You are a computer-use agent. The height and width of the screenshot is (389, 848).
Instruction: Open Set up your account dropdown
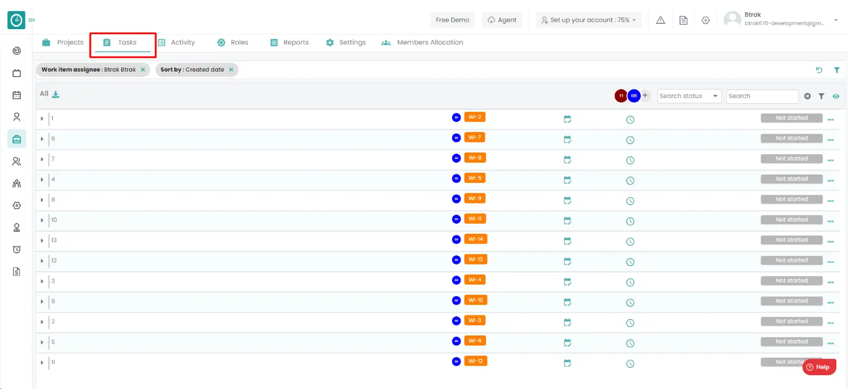click(588, 20)
